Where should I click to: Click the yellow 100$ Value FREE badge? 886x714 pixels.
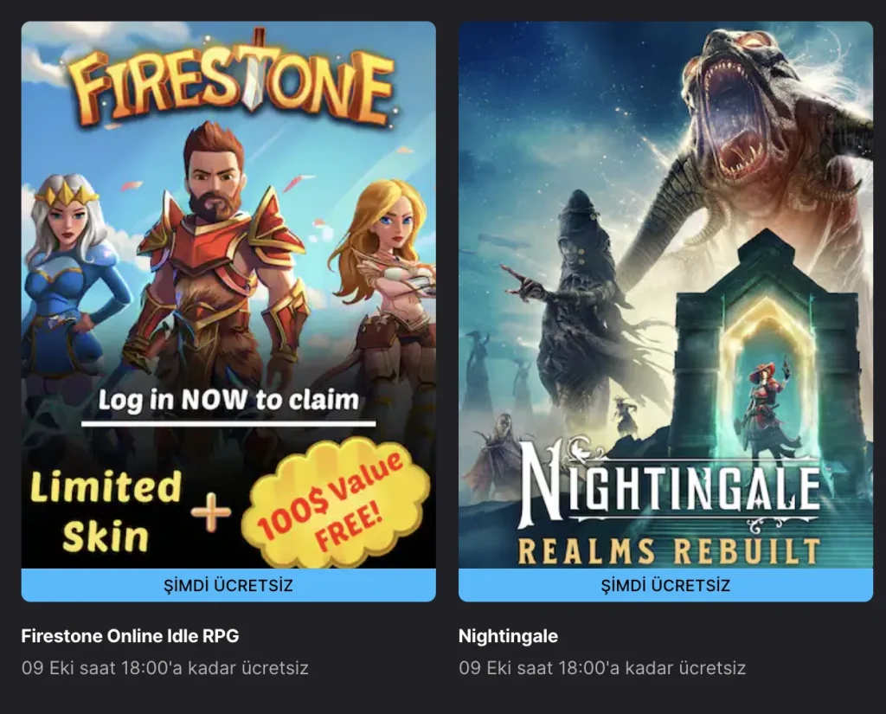(x=335, y=503)
